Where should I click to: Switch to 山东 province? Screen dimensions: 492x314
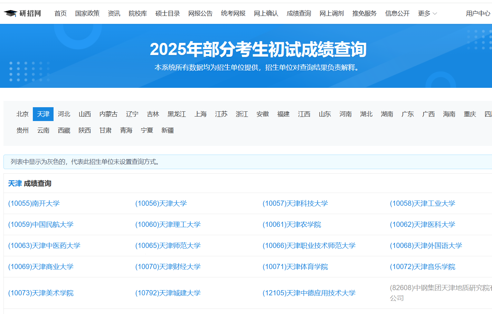(x=325, y=114)
